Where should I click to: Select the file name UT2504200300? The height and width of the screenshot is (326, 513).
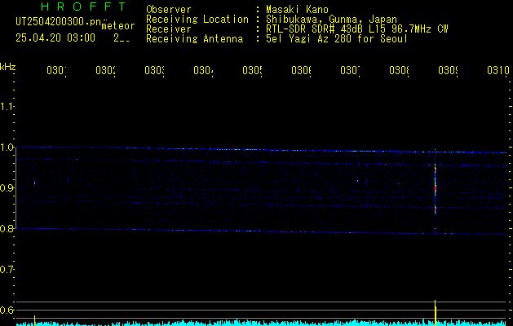59,22
